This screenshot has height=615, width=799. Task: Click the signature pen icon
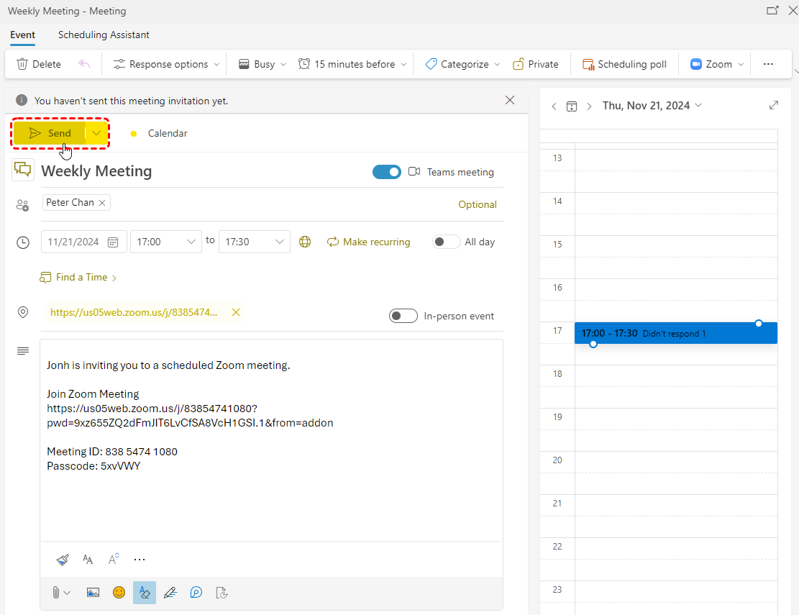170,593
